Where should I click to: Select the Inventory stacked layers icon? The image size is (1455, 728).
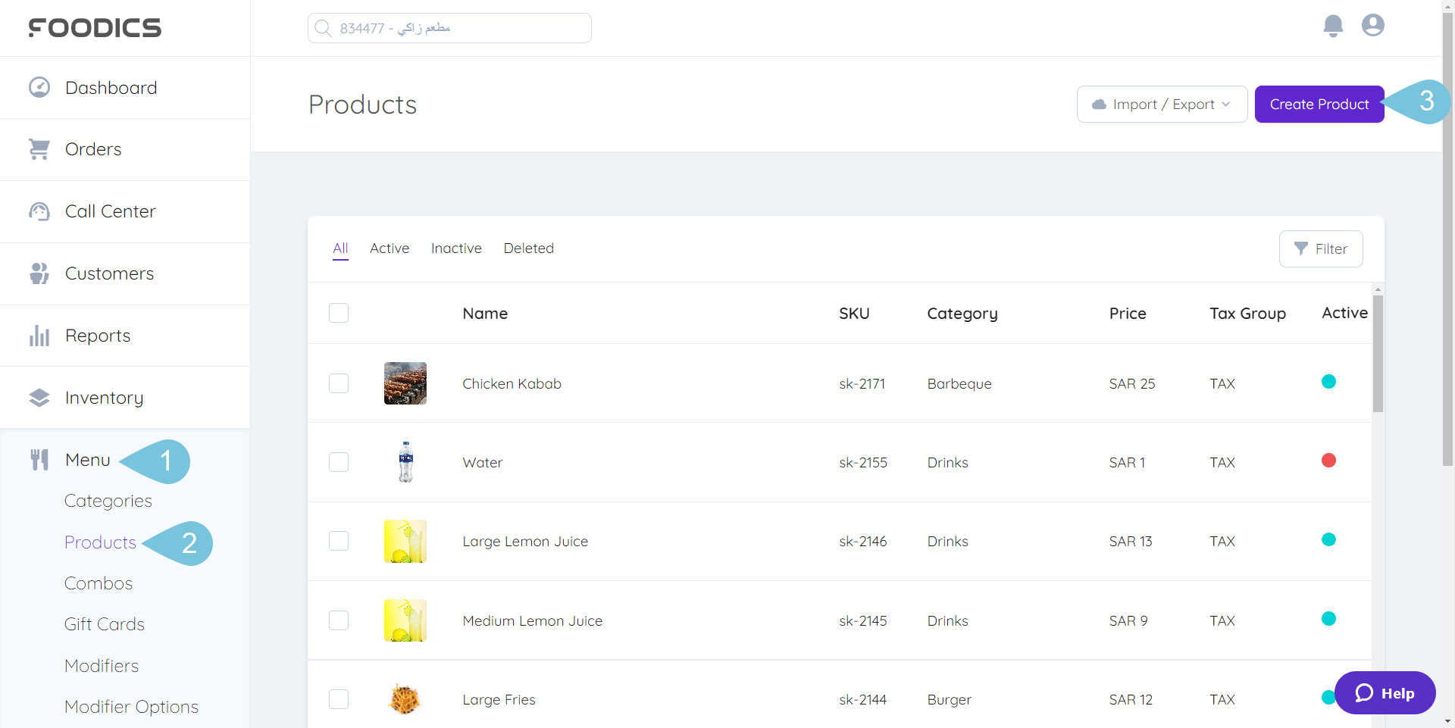pyautogui.click(x=39, y=396)
